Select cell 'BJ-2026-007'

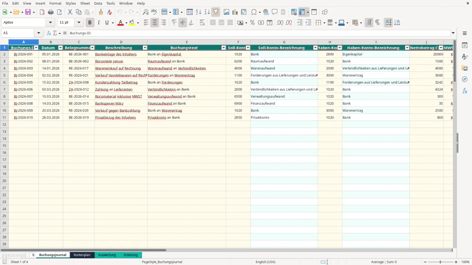pos(24,97)
